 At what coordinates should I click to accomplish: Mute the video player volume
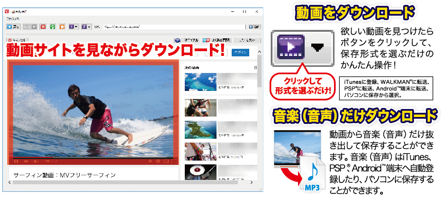point(35,161)
